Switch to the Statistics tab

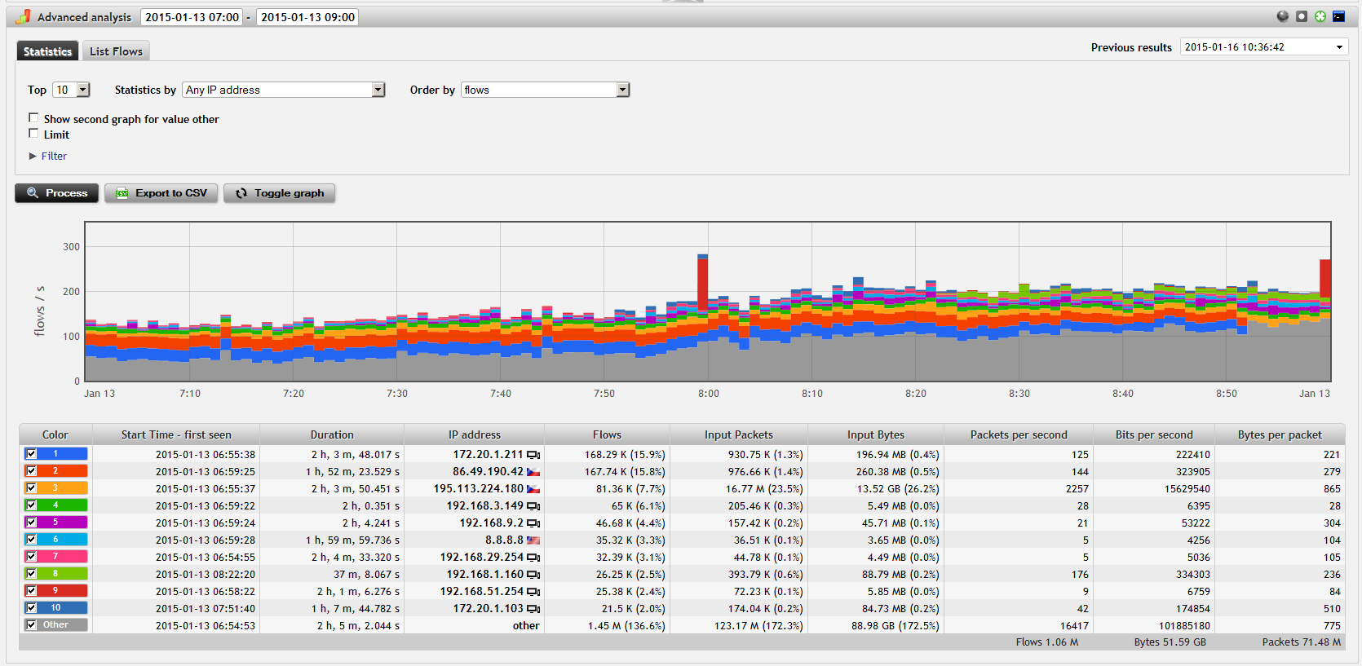(x=47, y=51)
